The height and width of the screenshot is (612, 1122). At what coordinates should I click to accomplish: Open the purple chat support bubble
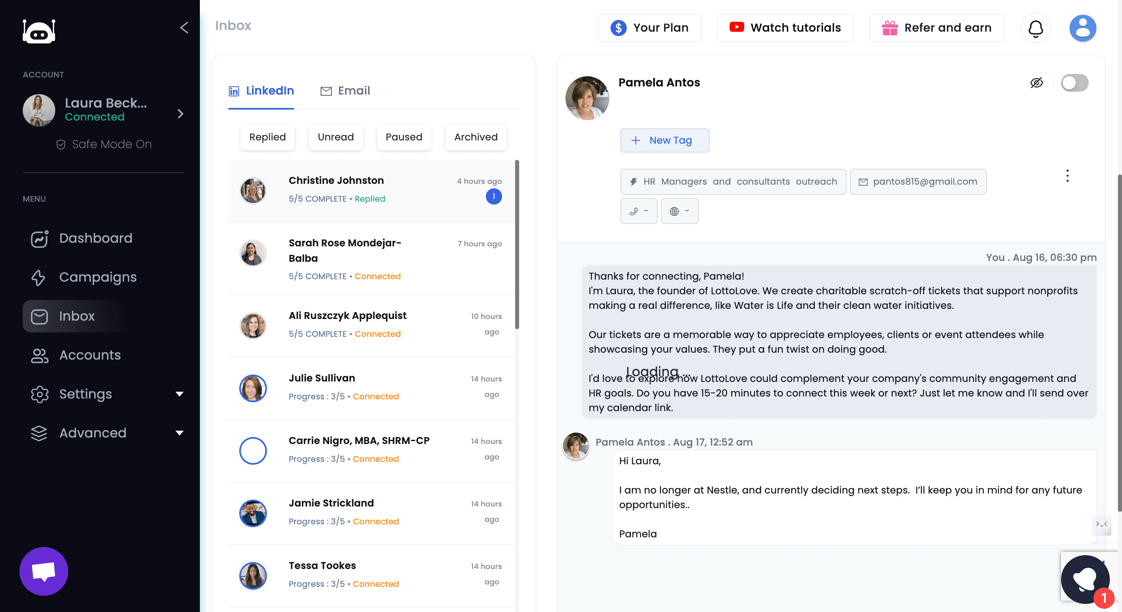(x=44, y=571)
